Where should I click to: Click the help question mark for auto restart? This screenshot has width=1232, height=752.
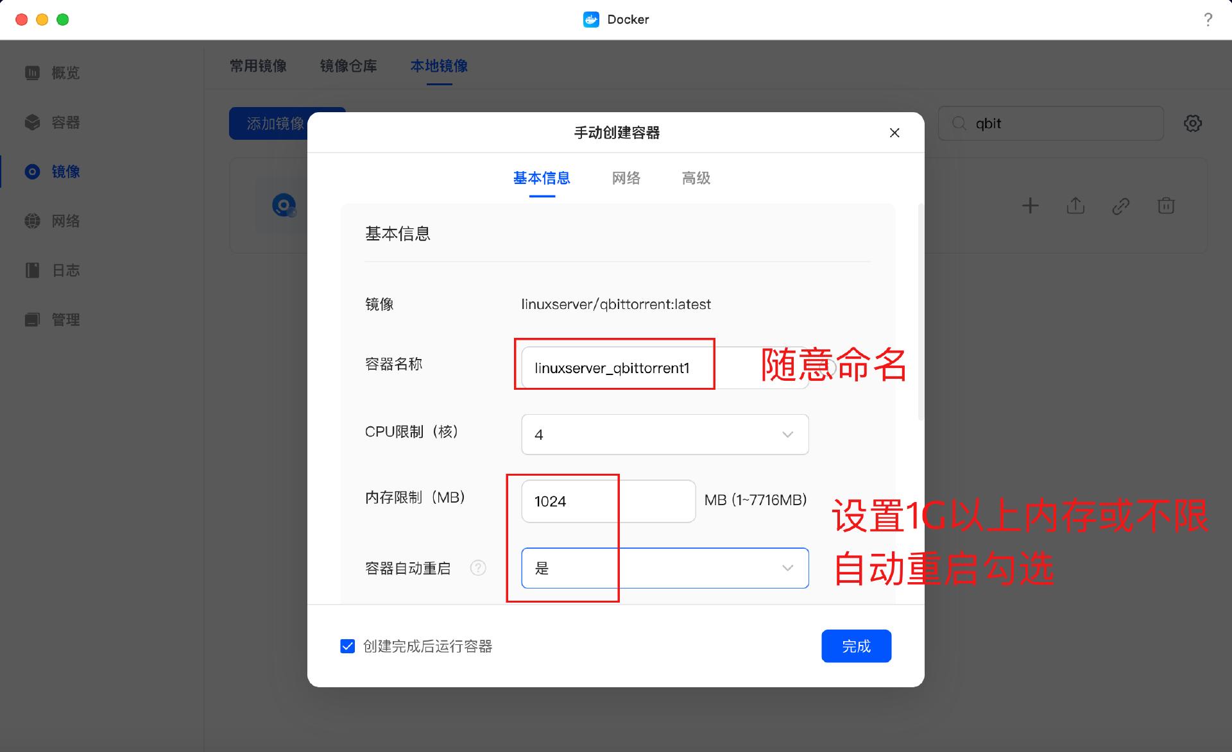tap(478, 568)
